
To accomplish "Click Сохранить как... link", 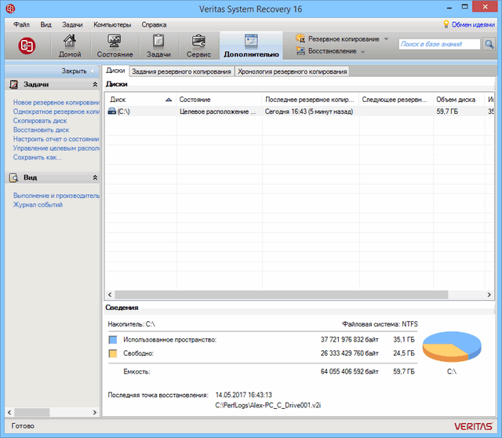I will click(37, 157).
